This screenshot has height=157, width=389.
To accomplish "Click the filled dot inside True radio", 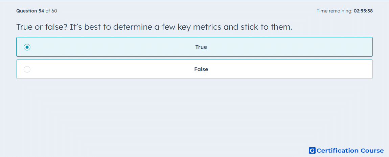I will 27,47.
